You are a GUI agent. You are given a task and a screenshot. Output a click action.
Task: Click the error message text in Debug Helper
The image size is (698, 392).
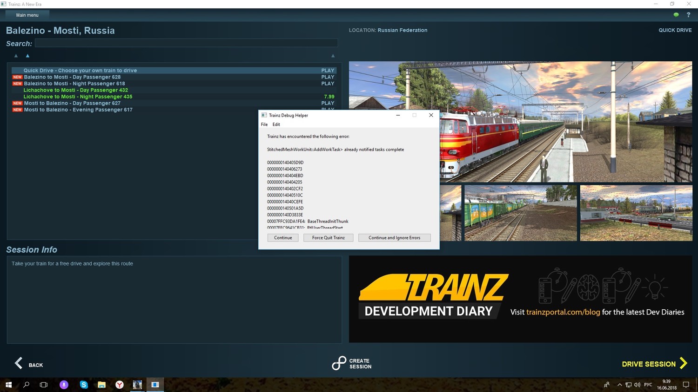(x=336, y=150)
